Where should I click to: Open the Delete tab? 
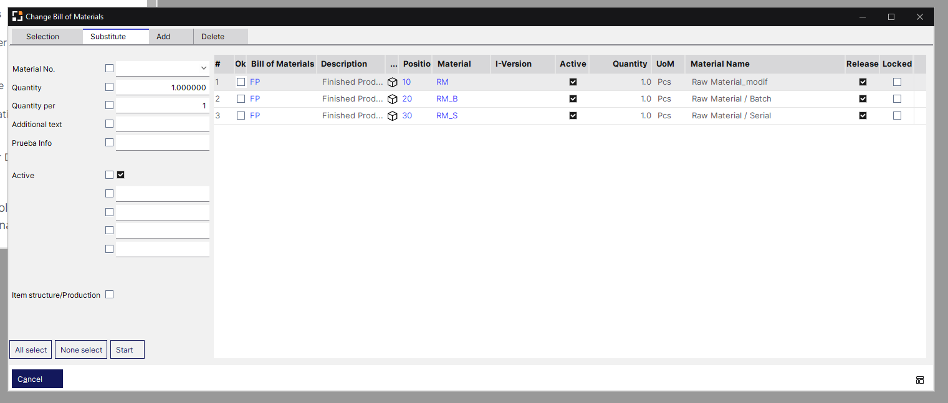click(213, 37)
